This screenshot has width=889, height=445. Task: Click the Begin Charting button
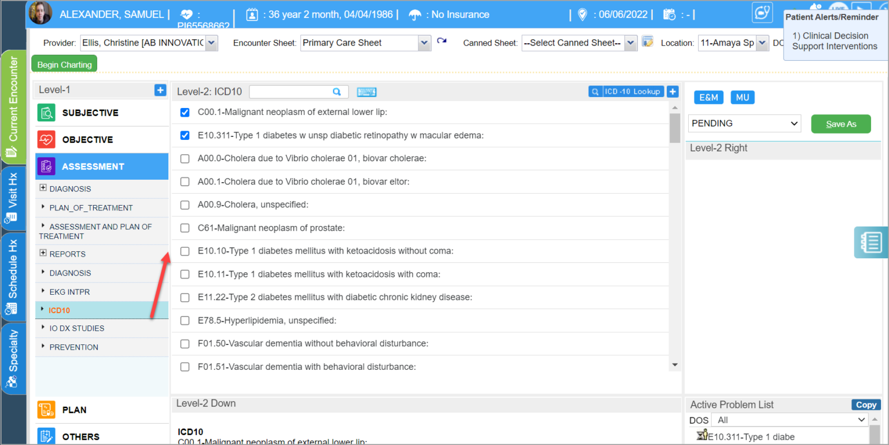[64, 64]
